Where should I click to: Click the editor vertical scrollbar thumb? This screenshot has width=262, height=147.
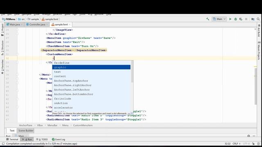[x=256, y=86]
